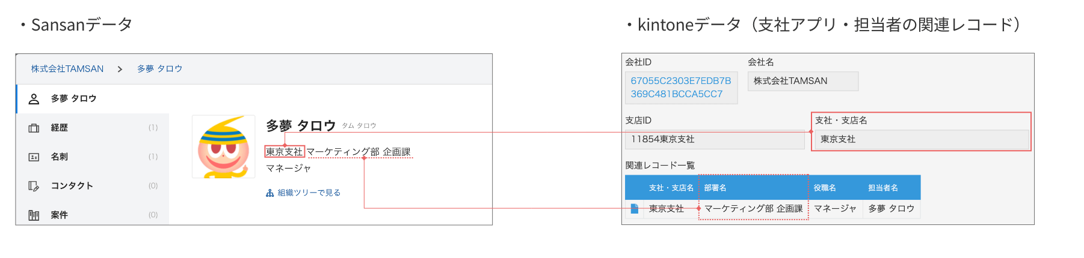This screenshot has width=1084, height=258.
Task: Click the breadcrumb chevron arrow
Action: point(120,70)
